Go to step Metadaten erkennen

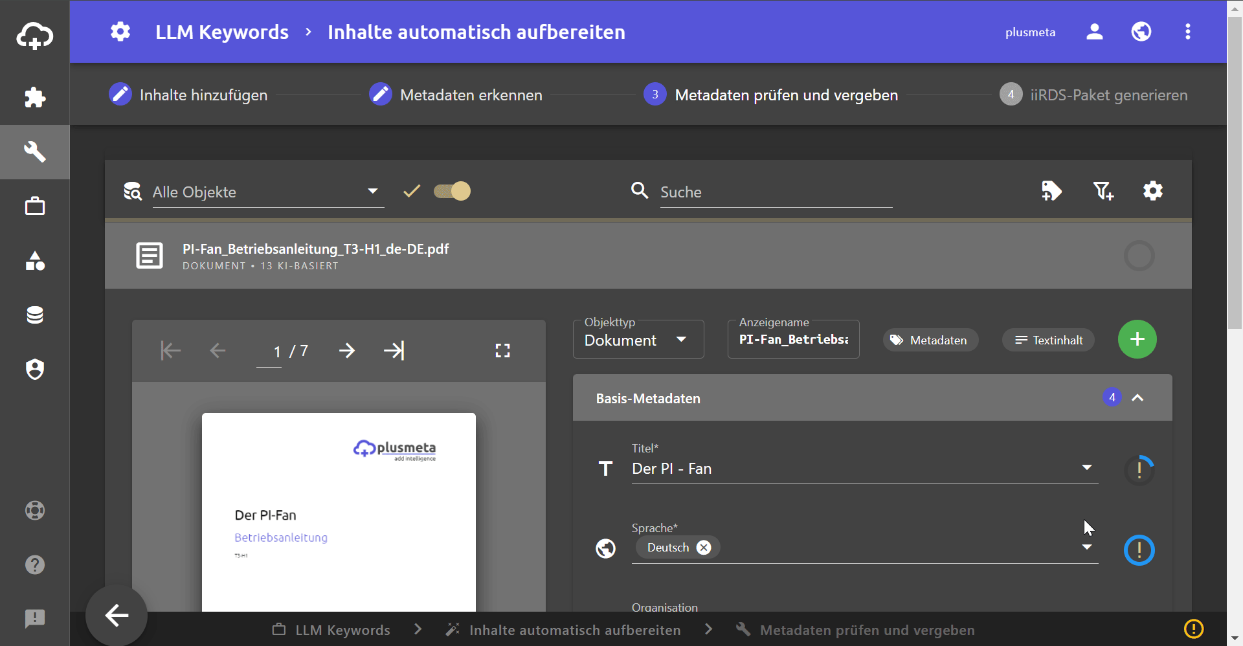tap(456, 95)
